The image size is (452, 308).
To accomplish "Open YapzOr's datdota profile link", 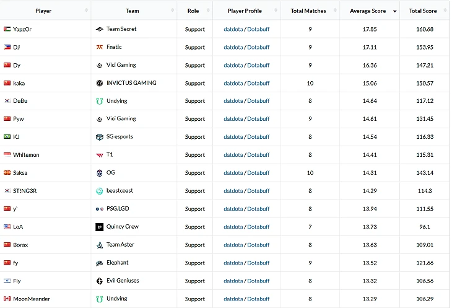I will click(233, 29).
